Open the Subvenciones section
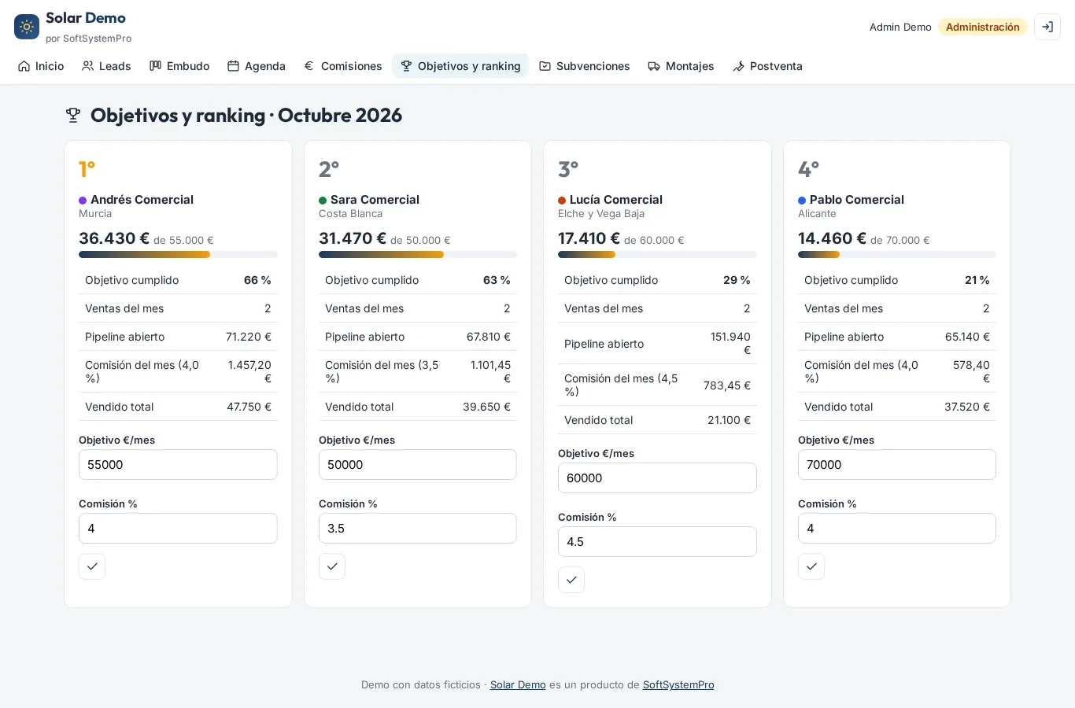Image resolution: width=1075 pixels, height=708 pixels. click(x=585, y=66)
